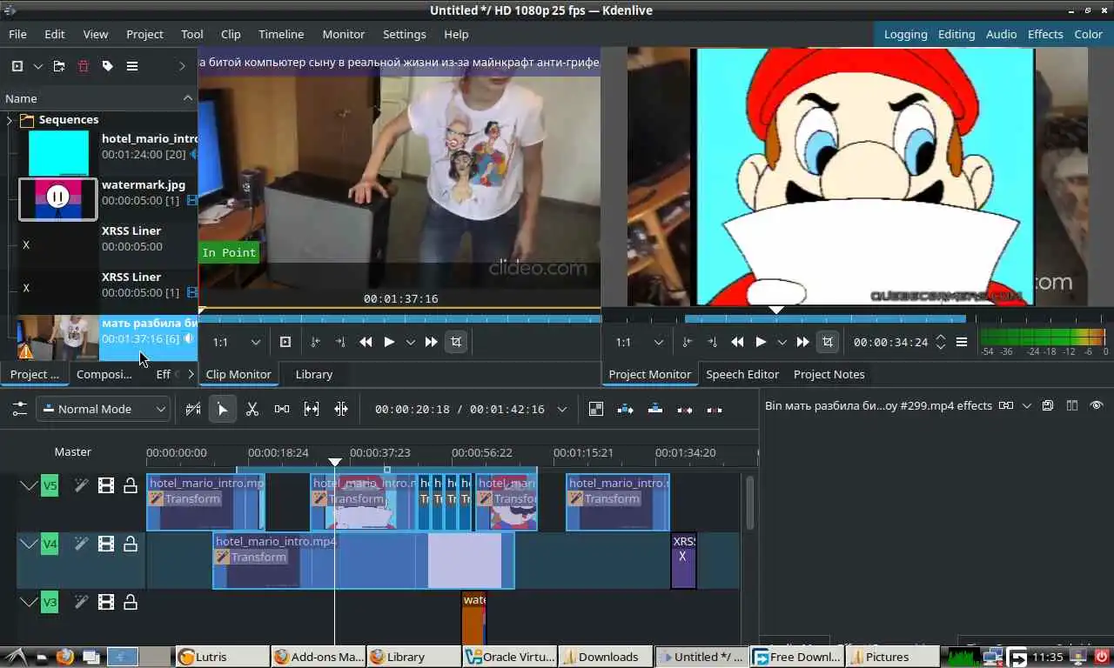Viewport: 1114px width, 668px height.
Task: Click Clip Monitor set zone in icon
Action: coord(316,343)
